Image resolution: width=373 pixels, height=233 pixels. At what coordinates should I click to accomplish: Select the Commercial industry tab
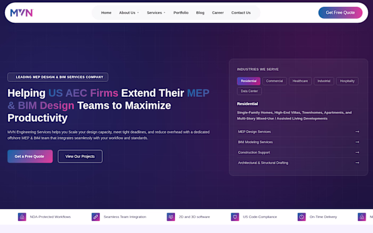click(x=274, y=81)
